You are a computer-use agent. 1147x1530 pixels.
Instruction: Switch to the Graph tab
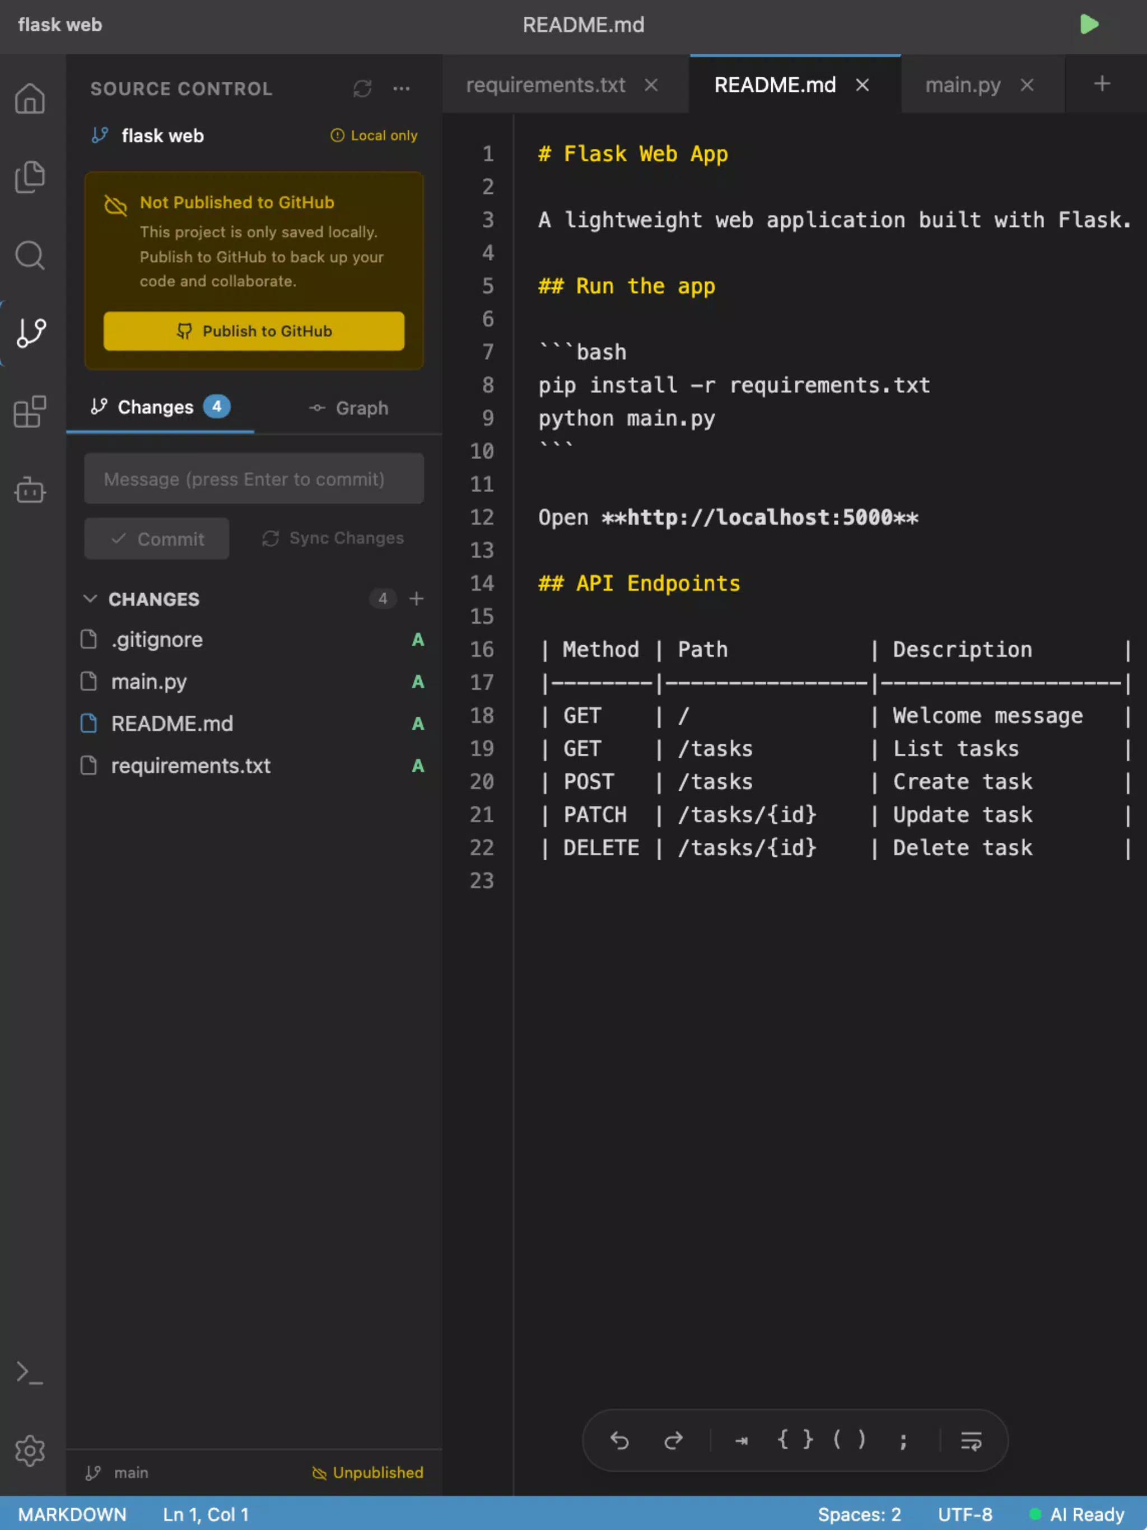[x=348, y=408]
